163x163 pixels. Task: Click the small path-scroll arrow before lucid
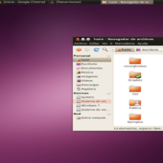tap(112, 50)
